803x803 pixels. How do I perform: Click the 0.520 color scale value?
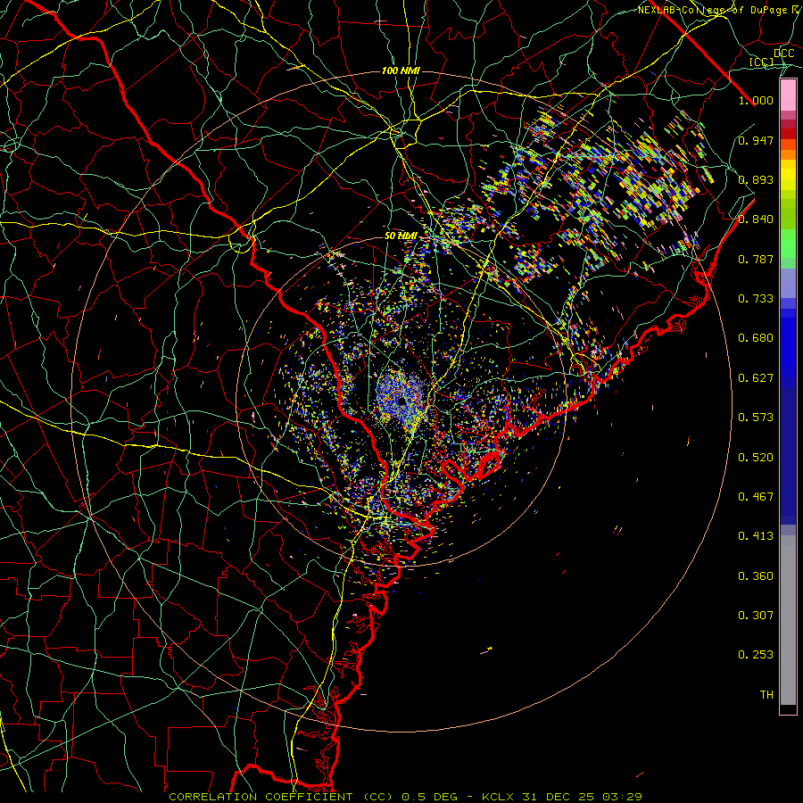(756, 458)
